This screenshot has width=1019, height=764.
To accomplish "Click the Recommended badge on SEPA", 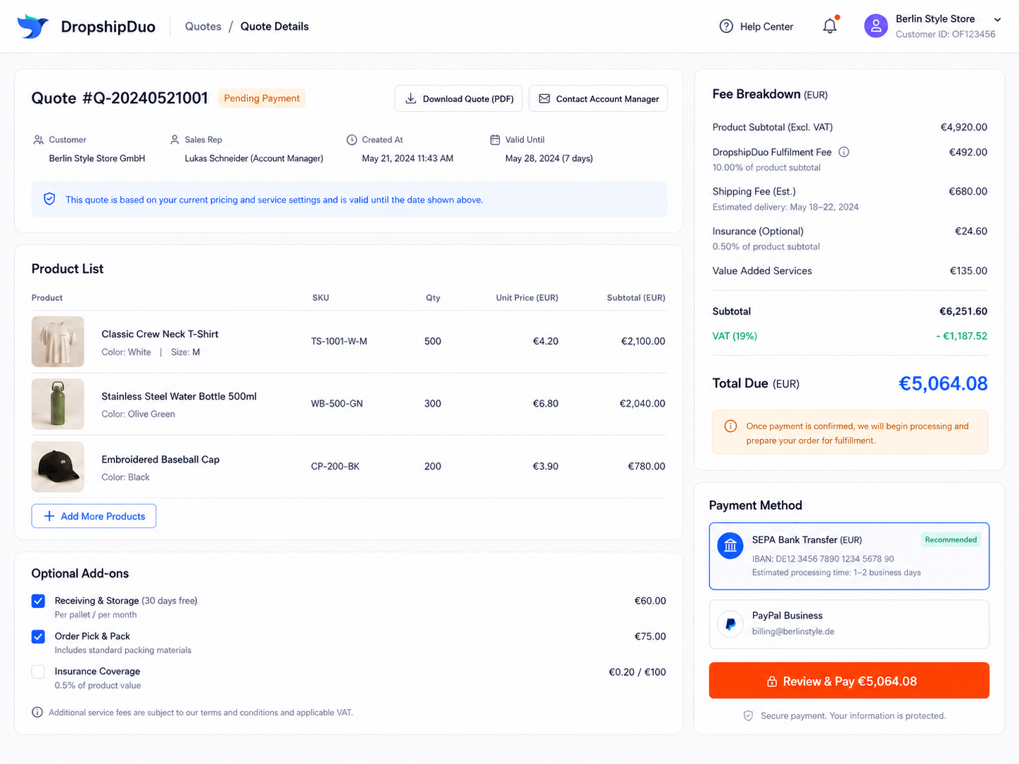I will tap(951, 540).
